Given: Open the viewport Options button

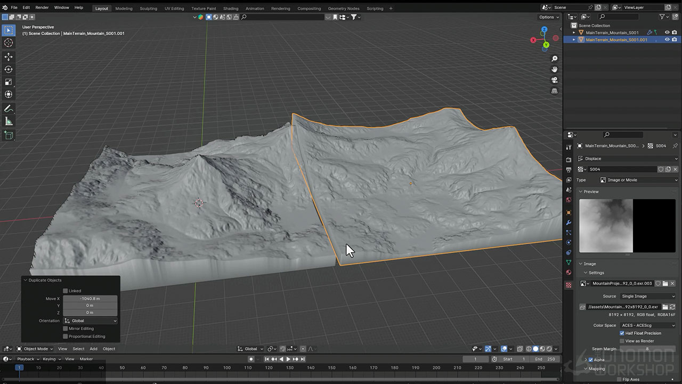Looking at the screenshot, I should coord(548,17).
